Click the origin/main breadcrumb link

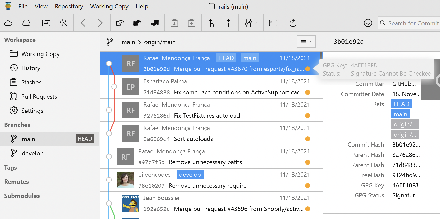pos(160,42)
